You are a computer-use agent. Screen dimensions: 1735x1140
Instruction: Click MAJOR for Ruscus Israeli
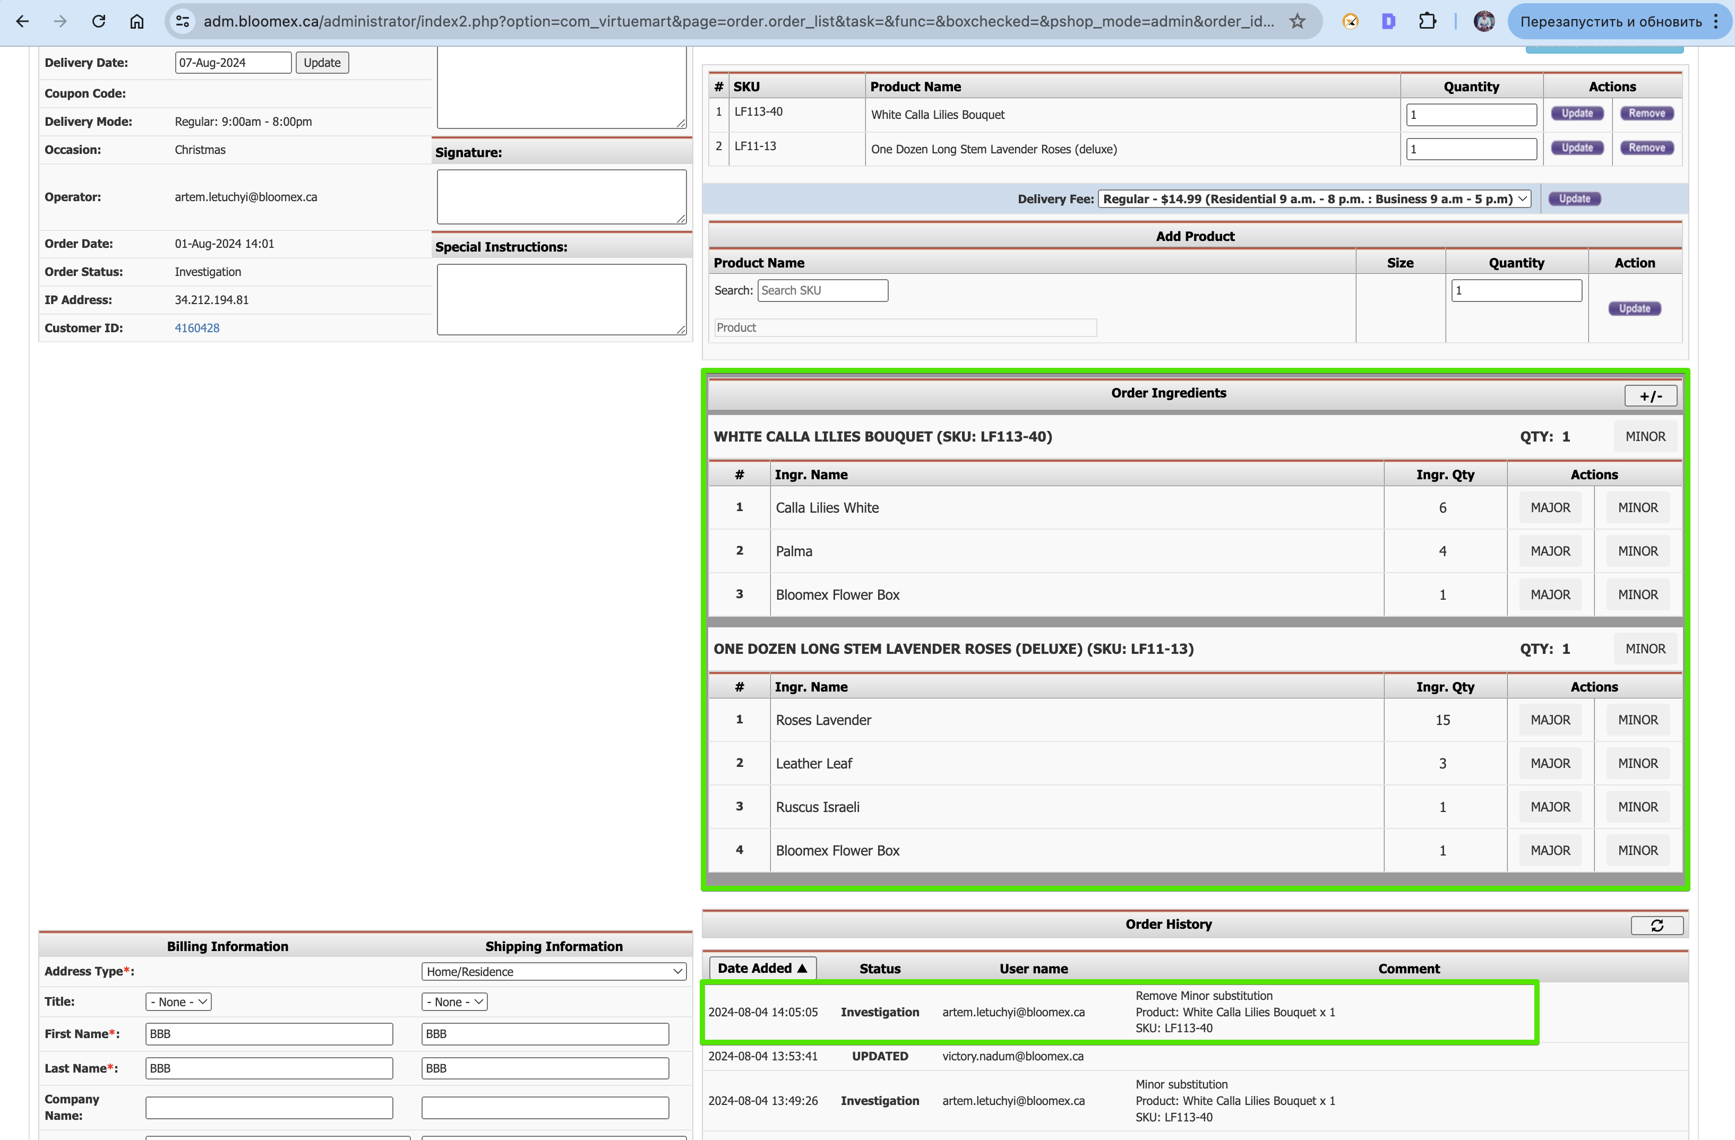pyautogui.click(x=1551, y=808)
